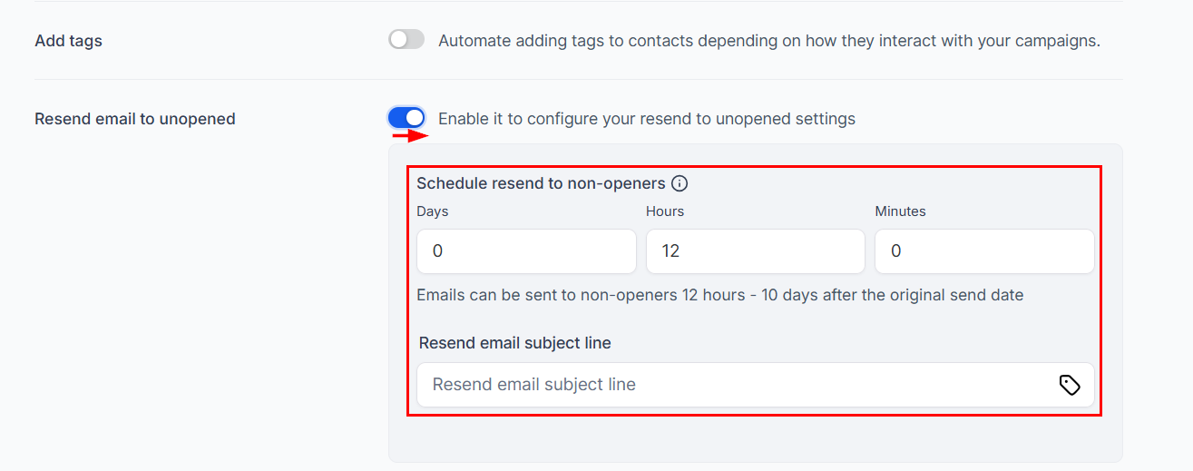This screenshot has width=1193, height=471.
Task: Click the Add tags setting label
Action: (x=68, y=41)
